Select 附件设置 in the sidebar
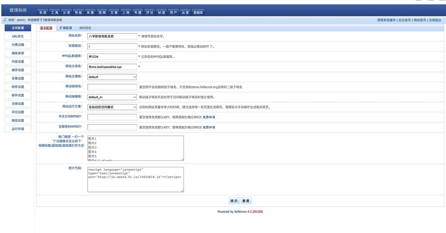Viewport: 446px width, 233px height. tap(18, 87)
